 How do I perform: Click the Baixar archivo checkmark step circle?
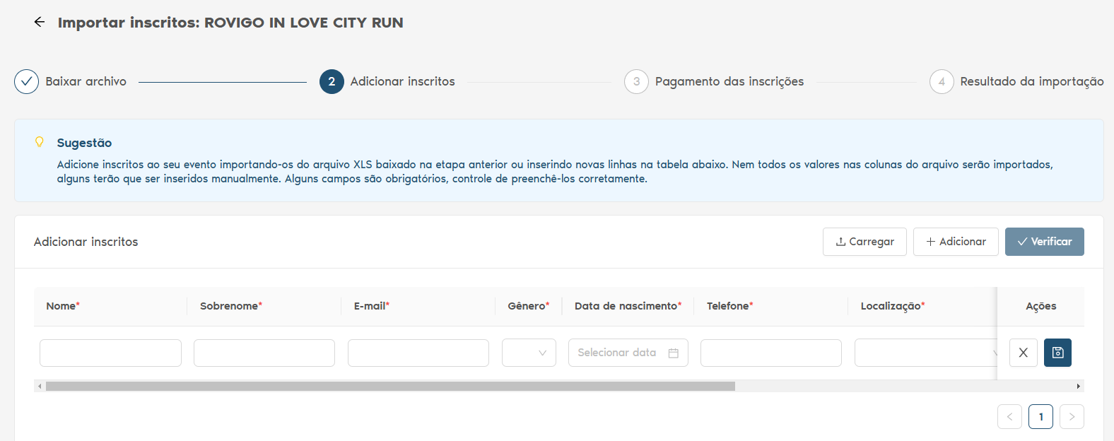point(26,82)
